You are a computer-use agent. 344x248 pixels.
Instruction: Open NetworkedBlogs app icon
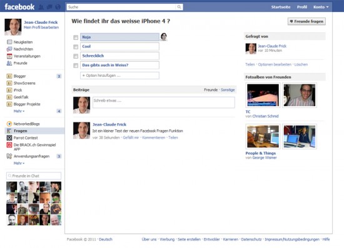coord(9,124)
